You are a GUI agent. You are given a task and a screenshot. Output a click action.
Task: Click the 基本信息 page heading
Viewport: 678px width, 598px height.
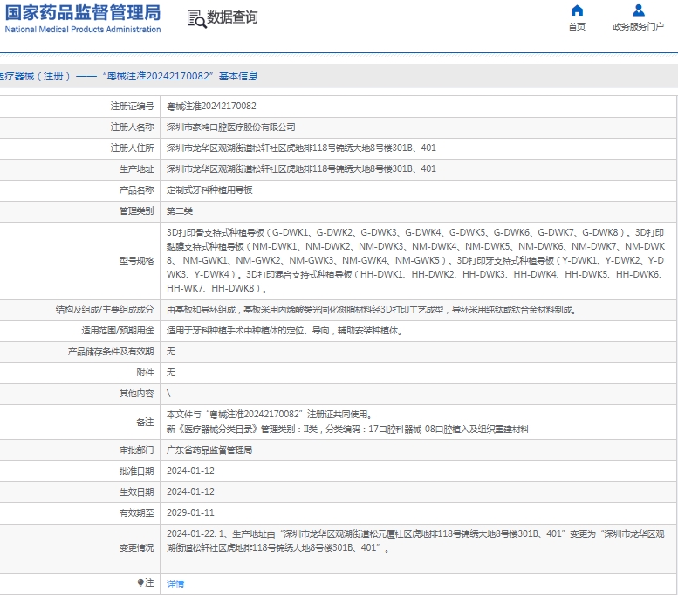click(x=238, y=76)
